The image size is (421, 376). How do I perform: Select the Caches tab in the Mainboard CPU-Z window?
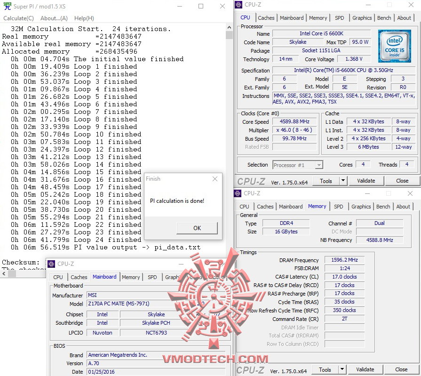tap(79, 278)
